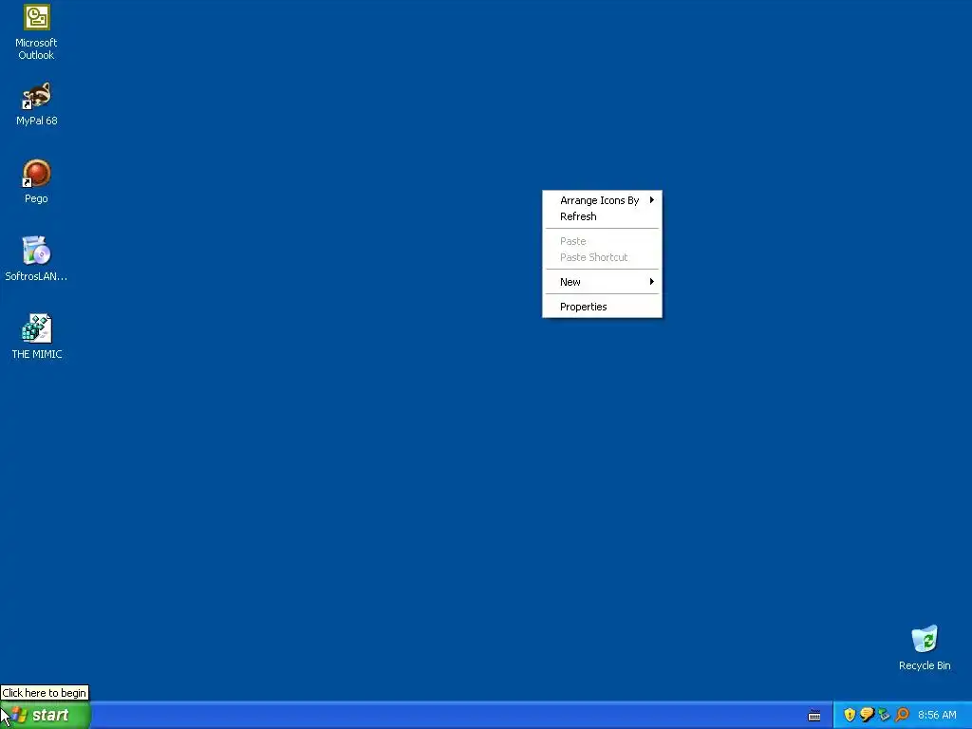
Task: Click the yellow security shield tray icon
Action: (850, 715)
